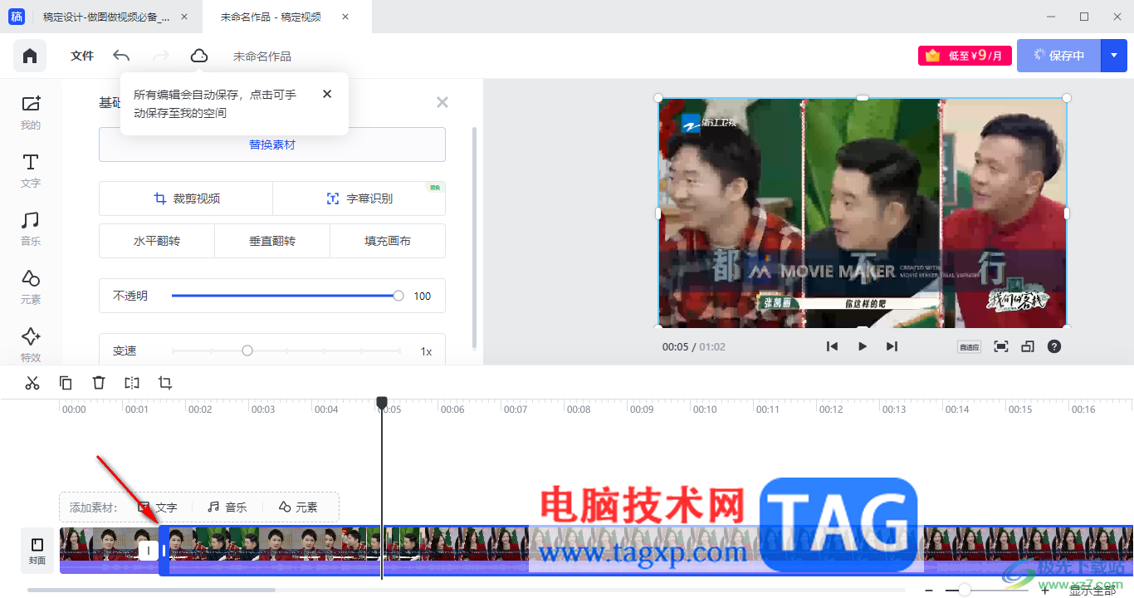Open the 元素 sidebar panel
Image resolution: width=1134 pixels, height=598 pixels.
(31, 287)
